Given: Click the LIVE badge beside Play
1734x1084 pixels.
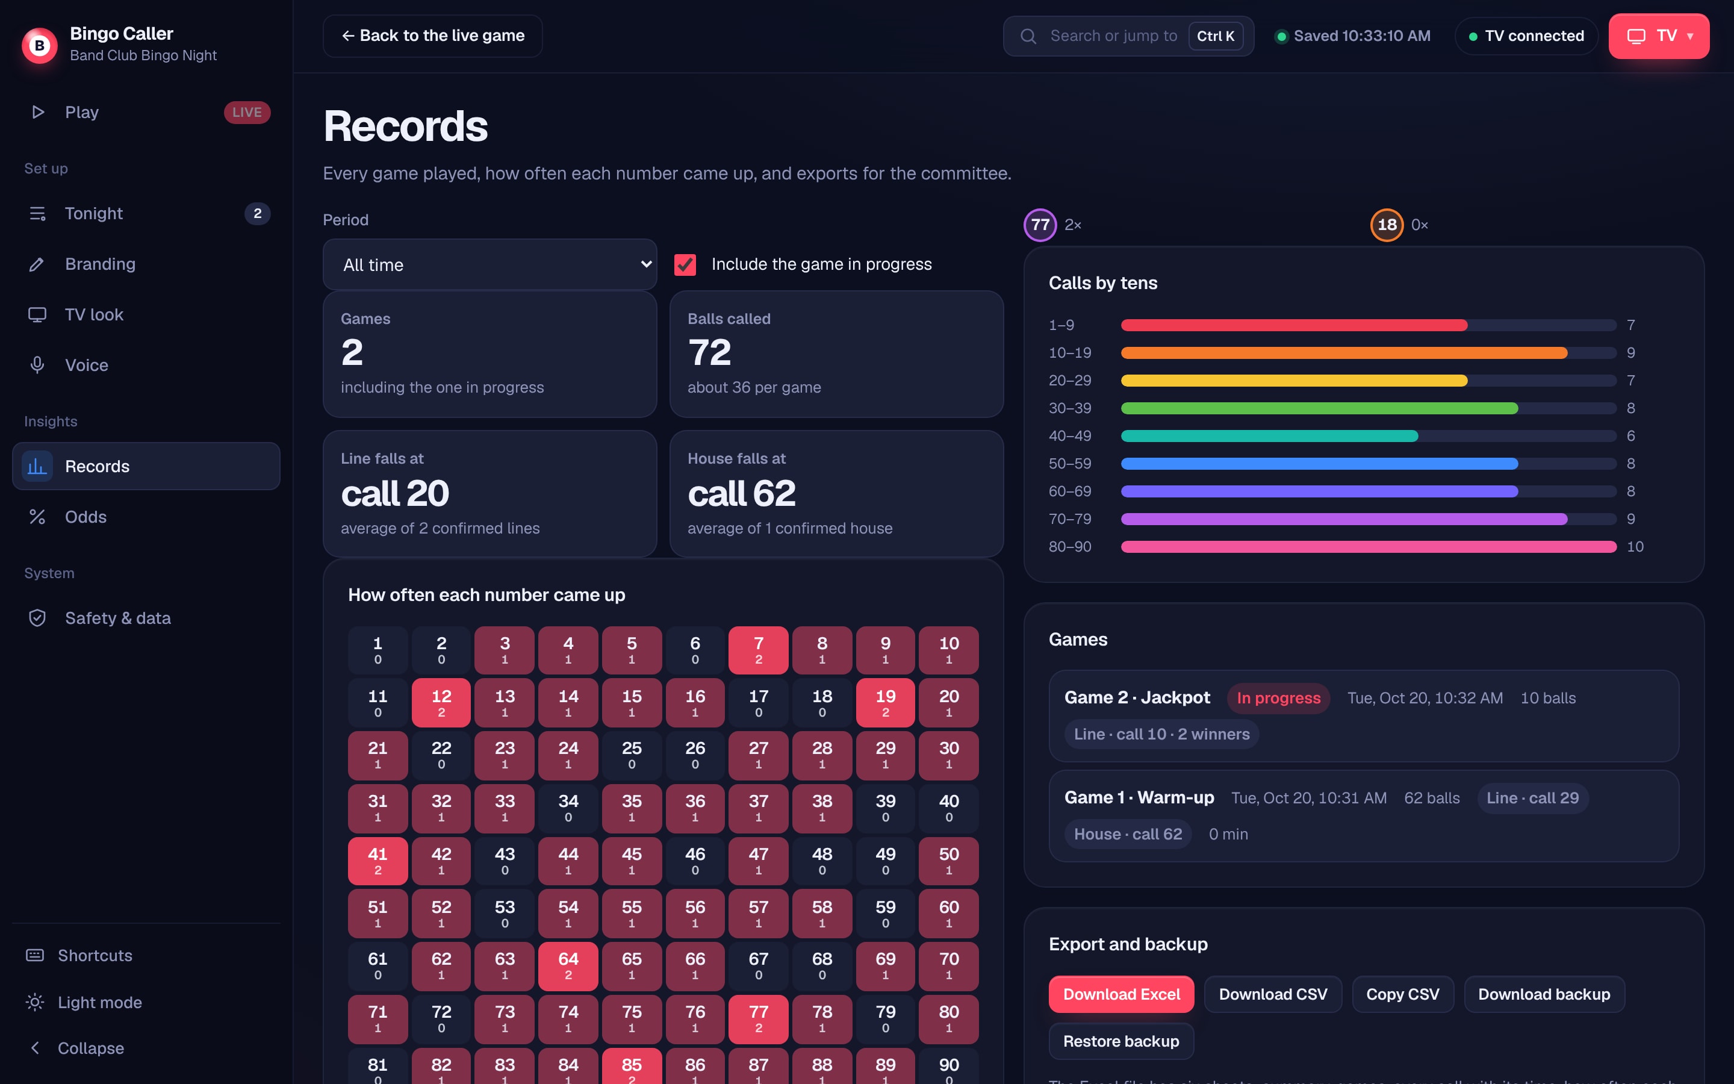Looking at the screenshot, I should click(247, 112).
